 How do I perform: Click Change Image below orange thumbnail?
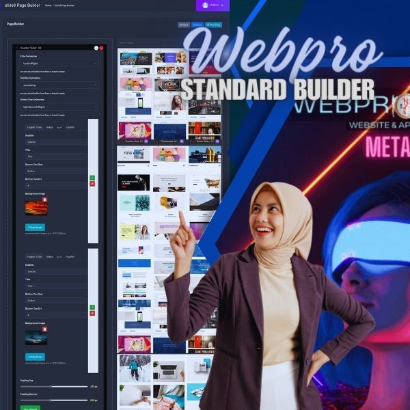(x=35, y=228)
